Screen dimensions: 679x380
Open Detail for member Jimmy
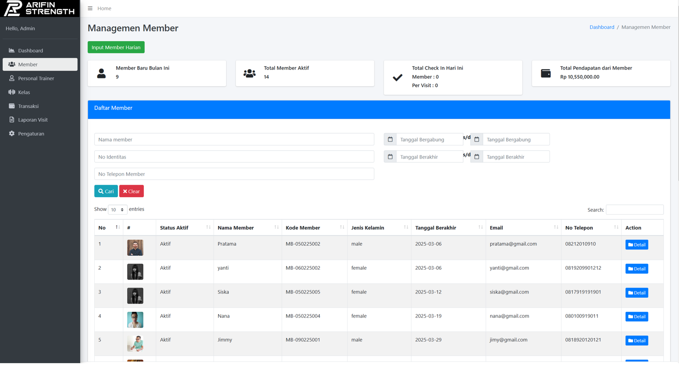[x=637, y=341]
